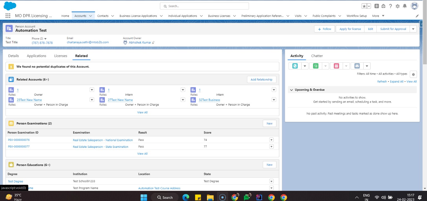Open Salesforce Setup with the gear icon
Image resolution: width=427 pixels, height=201 pixels.
398,6
